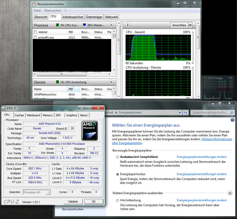Sort processes by Status column
237x219 pixels.
pos(99,32)
